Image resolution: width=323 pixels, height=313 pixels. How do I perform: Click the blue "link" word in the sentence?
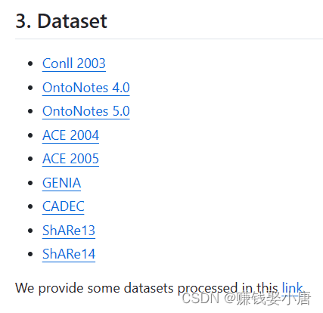(292, 288)
